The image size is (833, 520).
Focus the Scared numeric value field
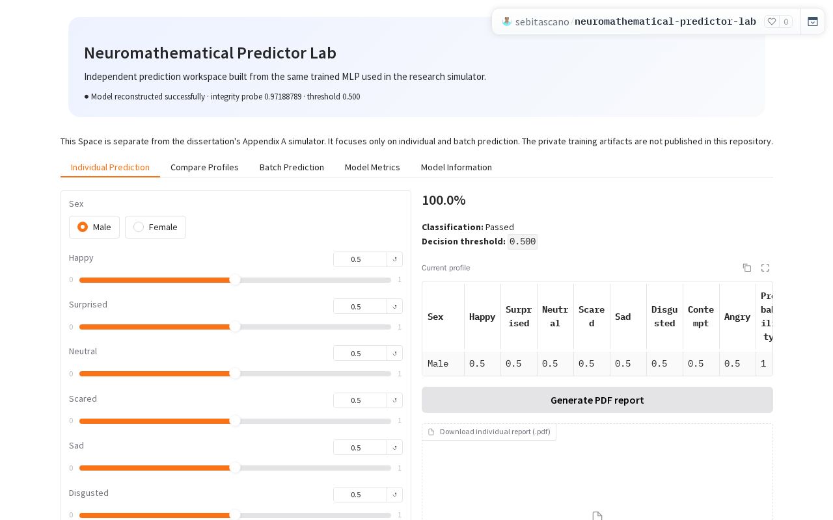(x=360, y=400)
